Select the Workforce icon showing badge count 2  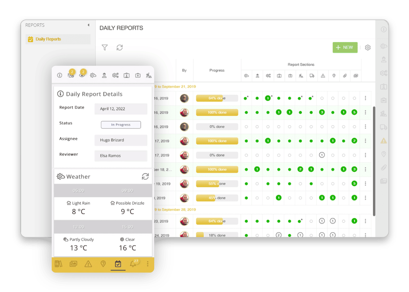click(x=71, y=75)
